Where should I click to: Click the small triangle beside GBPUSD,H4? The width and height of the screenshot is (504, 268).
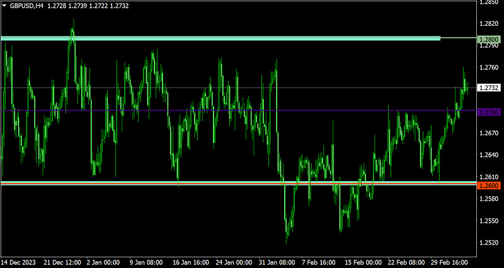(x=5, y=6)
